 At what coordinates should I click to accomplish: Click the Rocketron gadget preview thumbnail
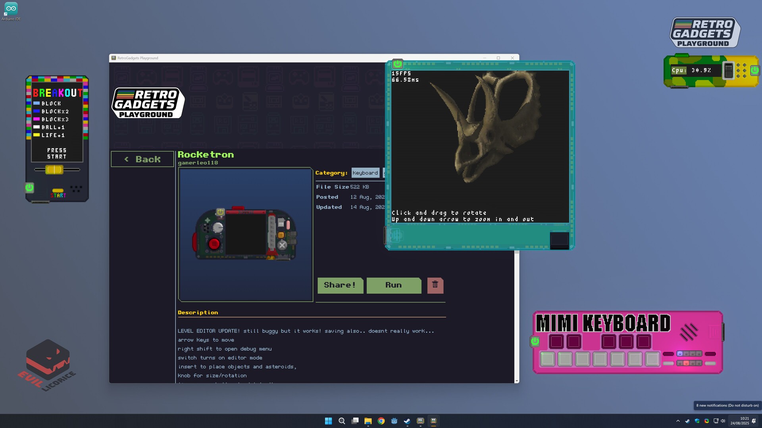coord(245,234)
